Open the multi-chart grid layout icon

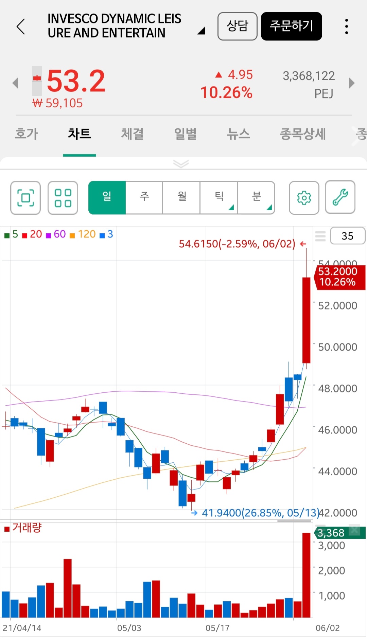pyautogui.click(x=63, y=198)
